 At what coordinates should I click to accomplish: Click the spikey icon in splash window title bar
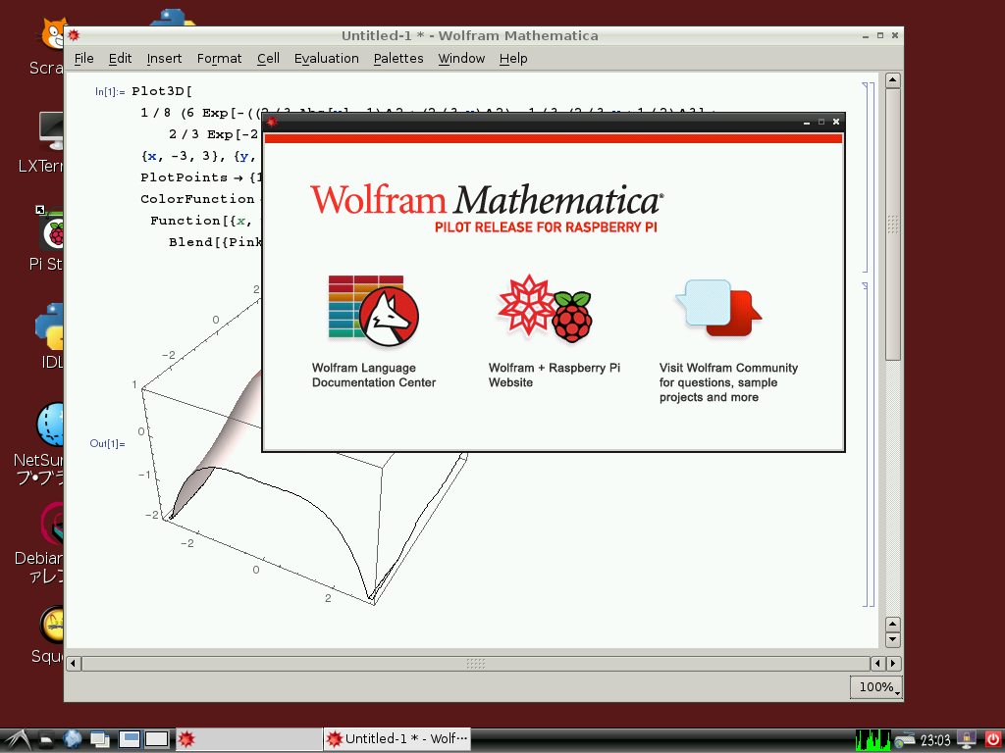273,122
